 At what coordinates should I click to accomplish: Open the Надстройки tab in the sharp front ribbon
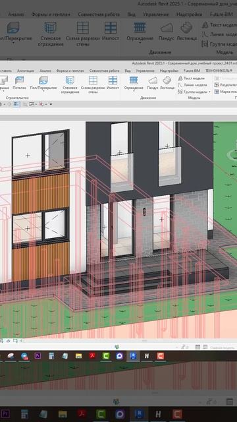169,71
